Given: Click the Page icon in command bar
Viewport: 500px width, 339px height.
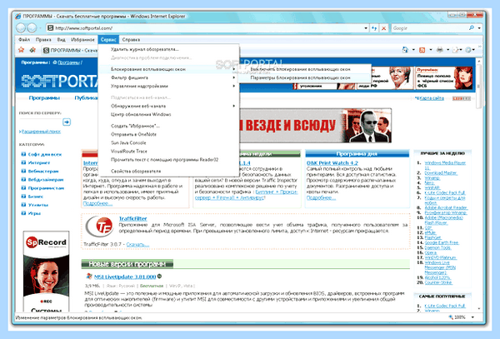Looking at the screenshot, I should click(455, 50).
